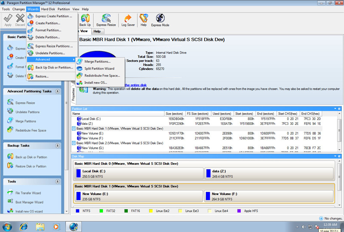
Task: Open Log Saver from the toolbar
Action: pos(128,20)
